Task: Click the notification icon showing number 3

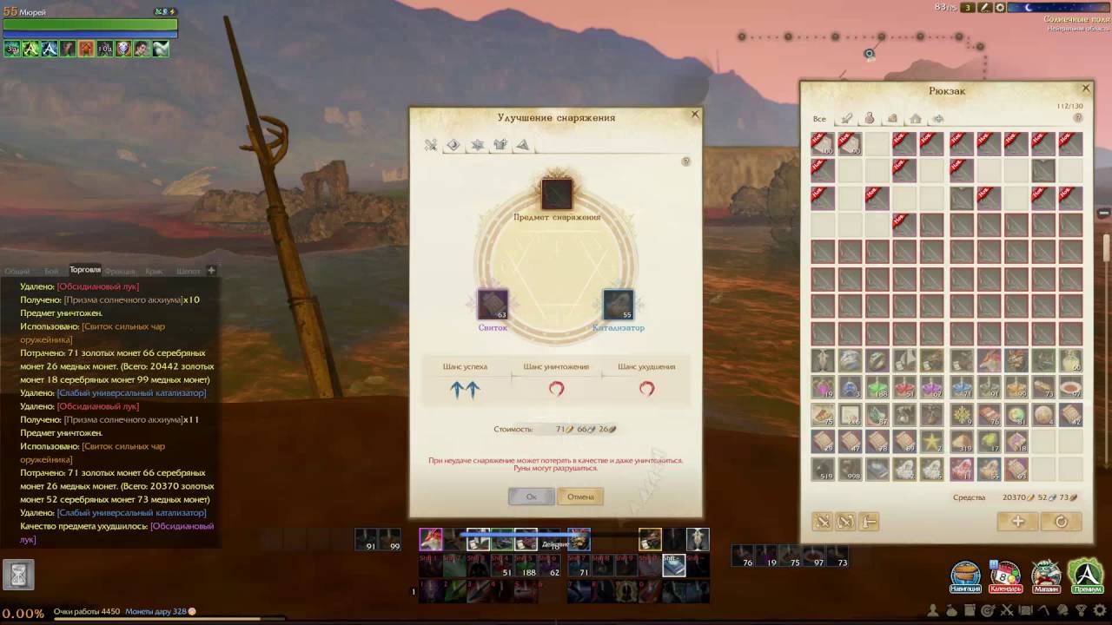Action: pyautogui.click(x=968, y=7)
